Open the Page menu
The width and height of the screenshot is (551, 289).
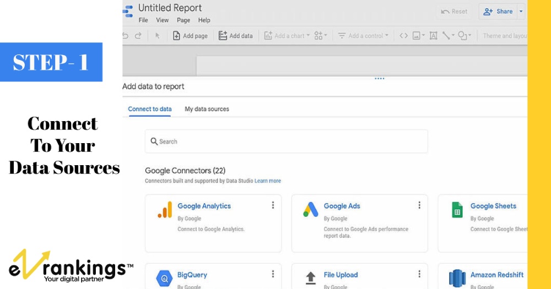[x=183, y=20]
